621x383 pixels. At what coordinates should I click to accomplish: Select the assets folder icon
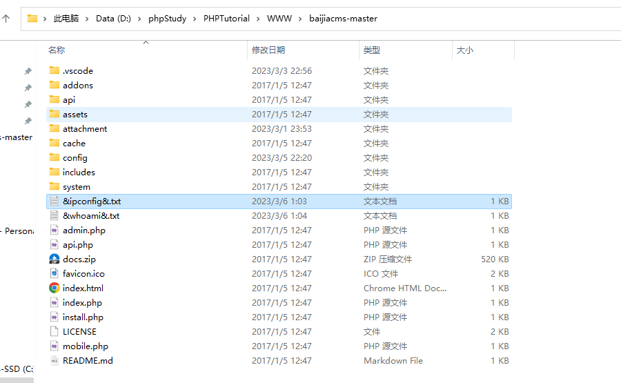(x=55, y=114)
